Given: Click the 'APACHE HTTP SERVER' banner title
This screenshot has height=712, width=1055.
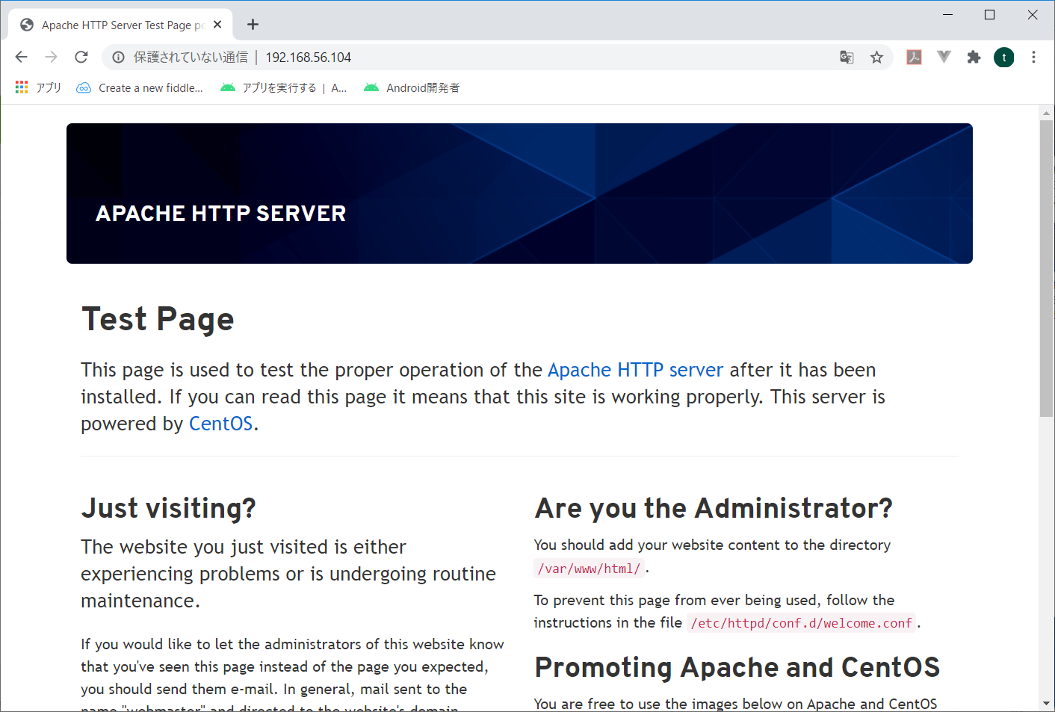Looking at the screenshot, I should tap(220, 214).
